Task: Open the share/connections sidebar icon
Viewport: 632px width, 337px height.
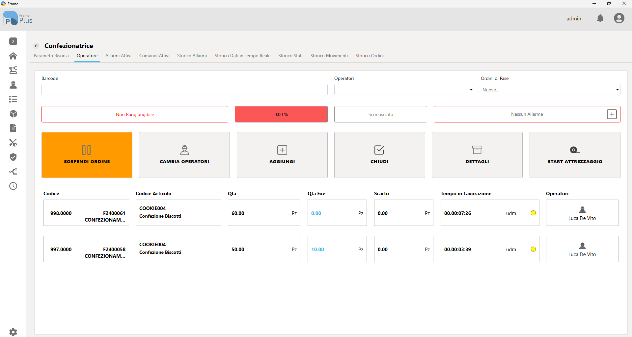Action: point(13,172)
